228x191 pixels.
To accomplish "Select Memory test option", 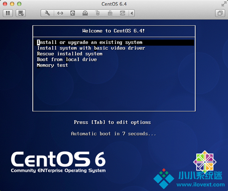I will [52, 65].
